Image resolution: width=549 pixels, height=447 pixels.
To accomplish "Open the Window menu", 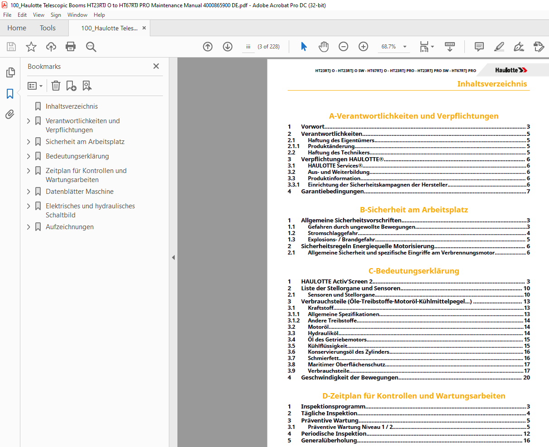I will pos(77,15).
